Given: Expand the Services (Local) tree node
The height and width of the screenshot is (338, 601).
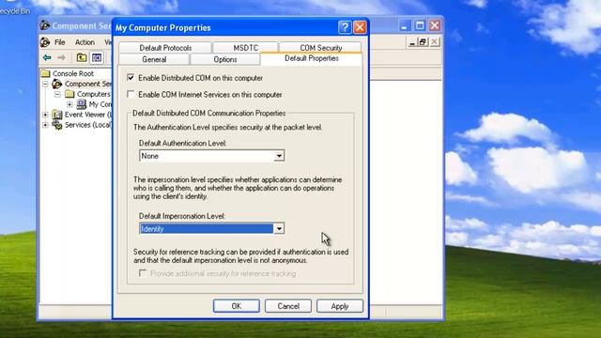Looking at the screenshot, I should click(x=45, y=125).
